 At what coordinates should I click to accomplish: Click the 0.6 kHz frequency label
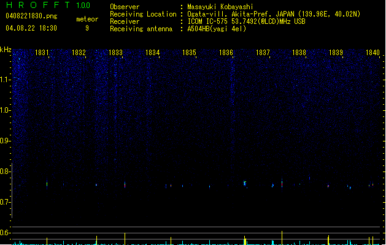point(5,233)
